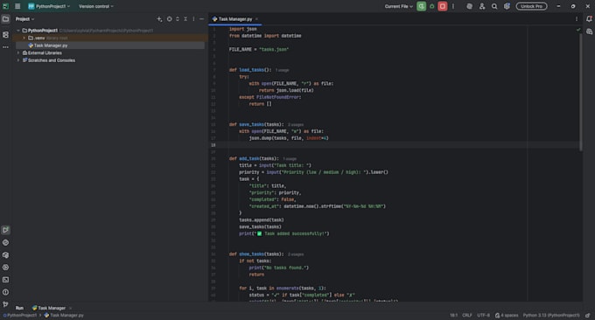Select Task Manager tab in Run panel
Viewport: 595px width, 320px height.
point(49,308)
